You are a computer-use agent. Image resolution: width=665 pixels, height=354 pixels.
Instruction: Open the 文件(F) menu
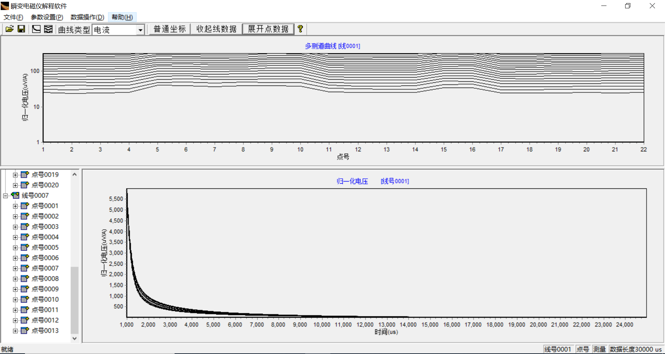[13, 17]
